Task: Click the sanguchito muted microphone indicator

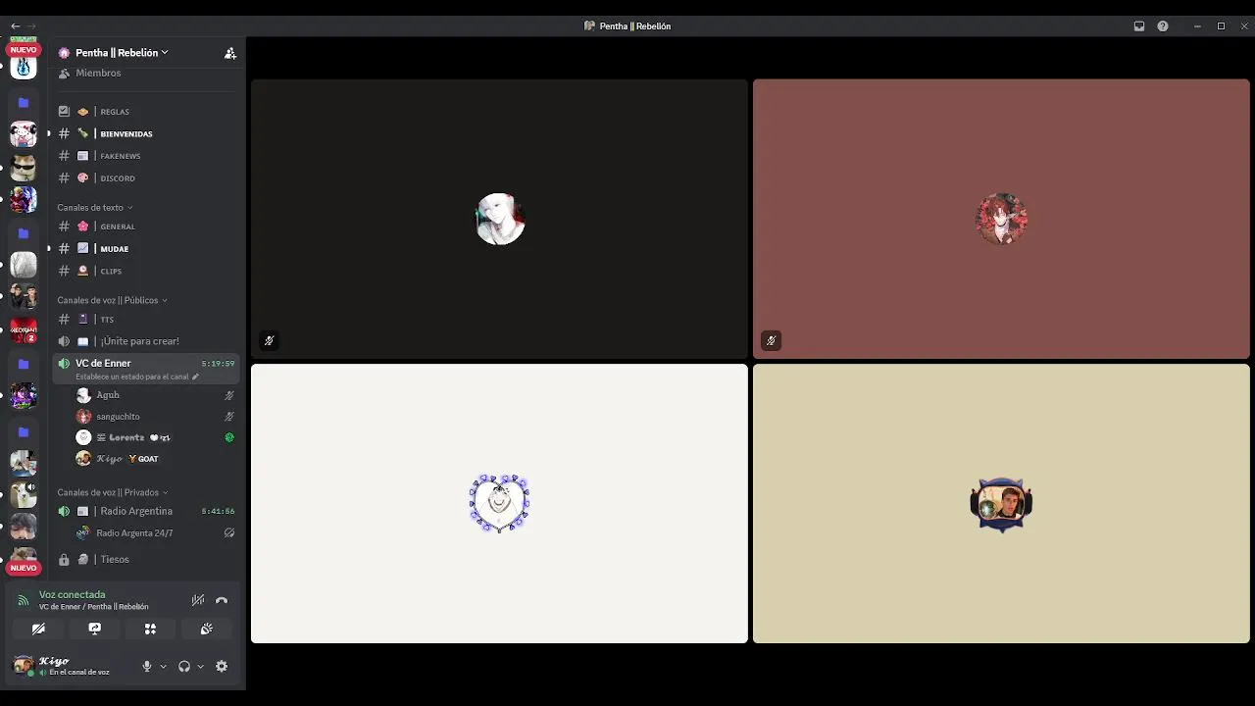Action: [x=229, y=417]
